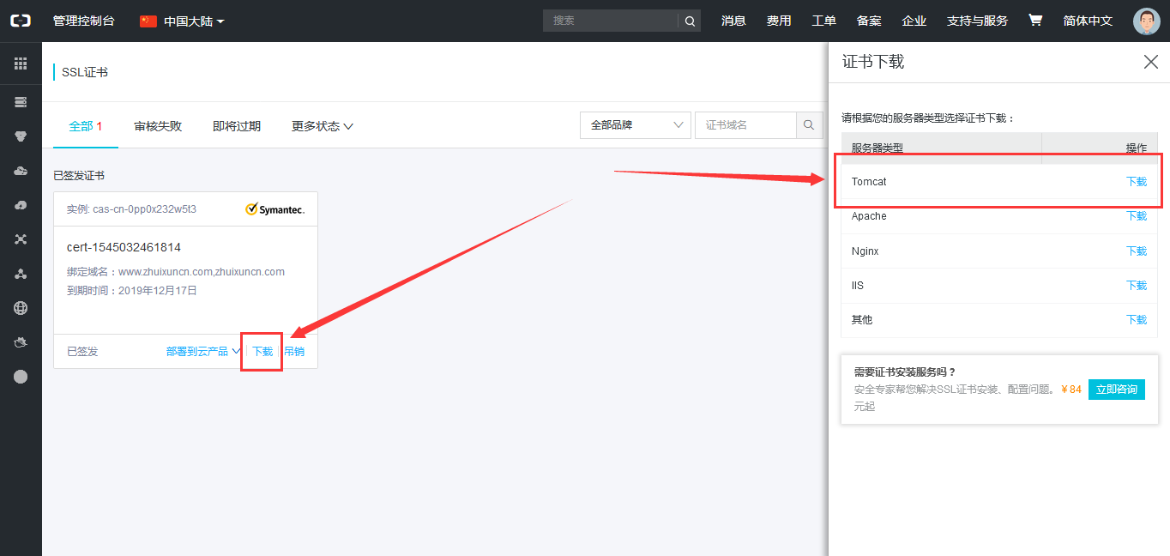
Task: Select the node cluster icon in sidebar
Action: point(21,273)
